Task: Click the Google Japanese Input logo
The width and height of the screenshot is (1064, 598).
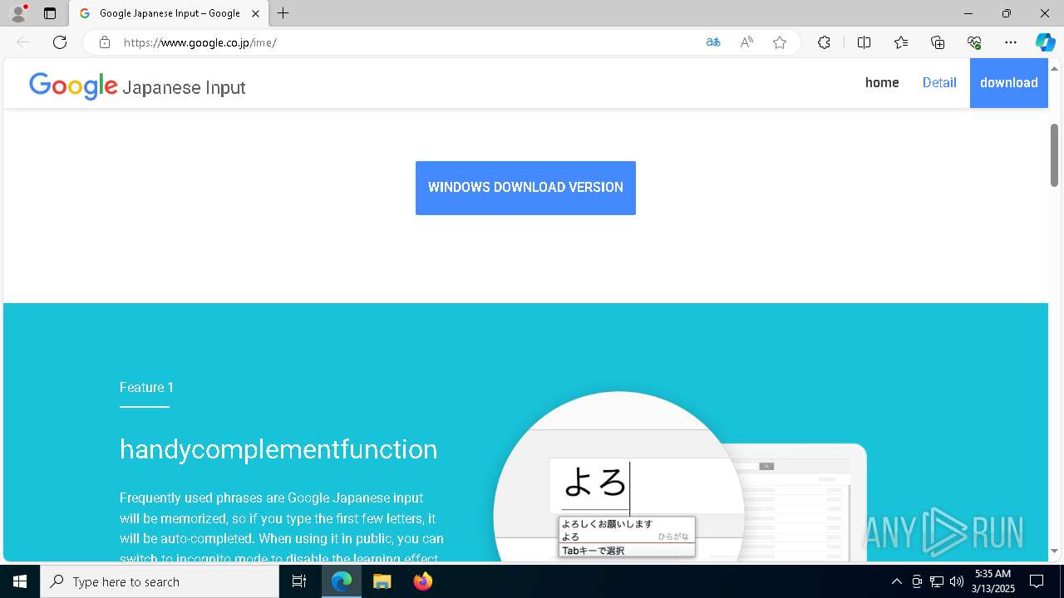Action: (x=137, y=86)
